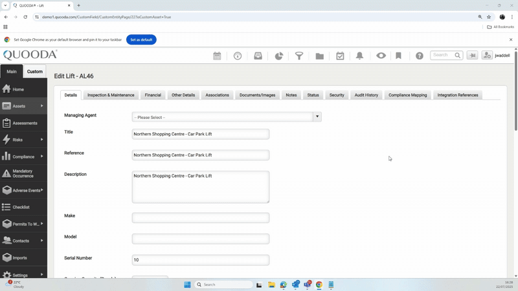Viewport: 518px width, 291px height.
Task: Switch to the Main sidebar tab
Action: point(12,71)
